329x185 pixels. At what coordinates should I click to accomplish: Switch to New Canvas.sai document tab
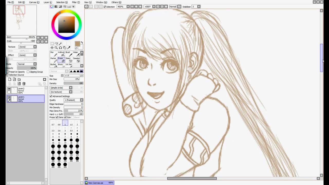(x=99, y=183)
